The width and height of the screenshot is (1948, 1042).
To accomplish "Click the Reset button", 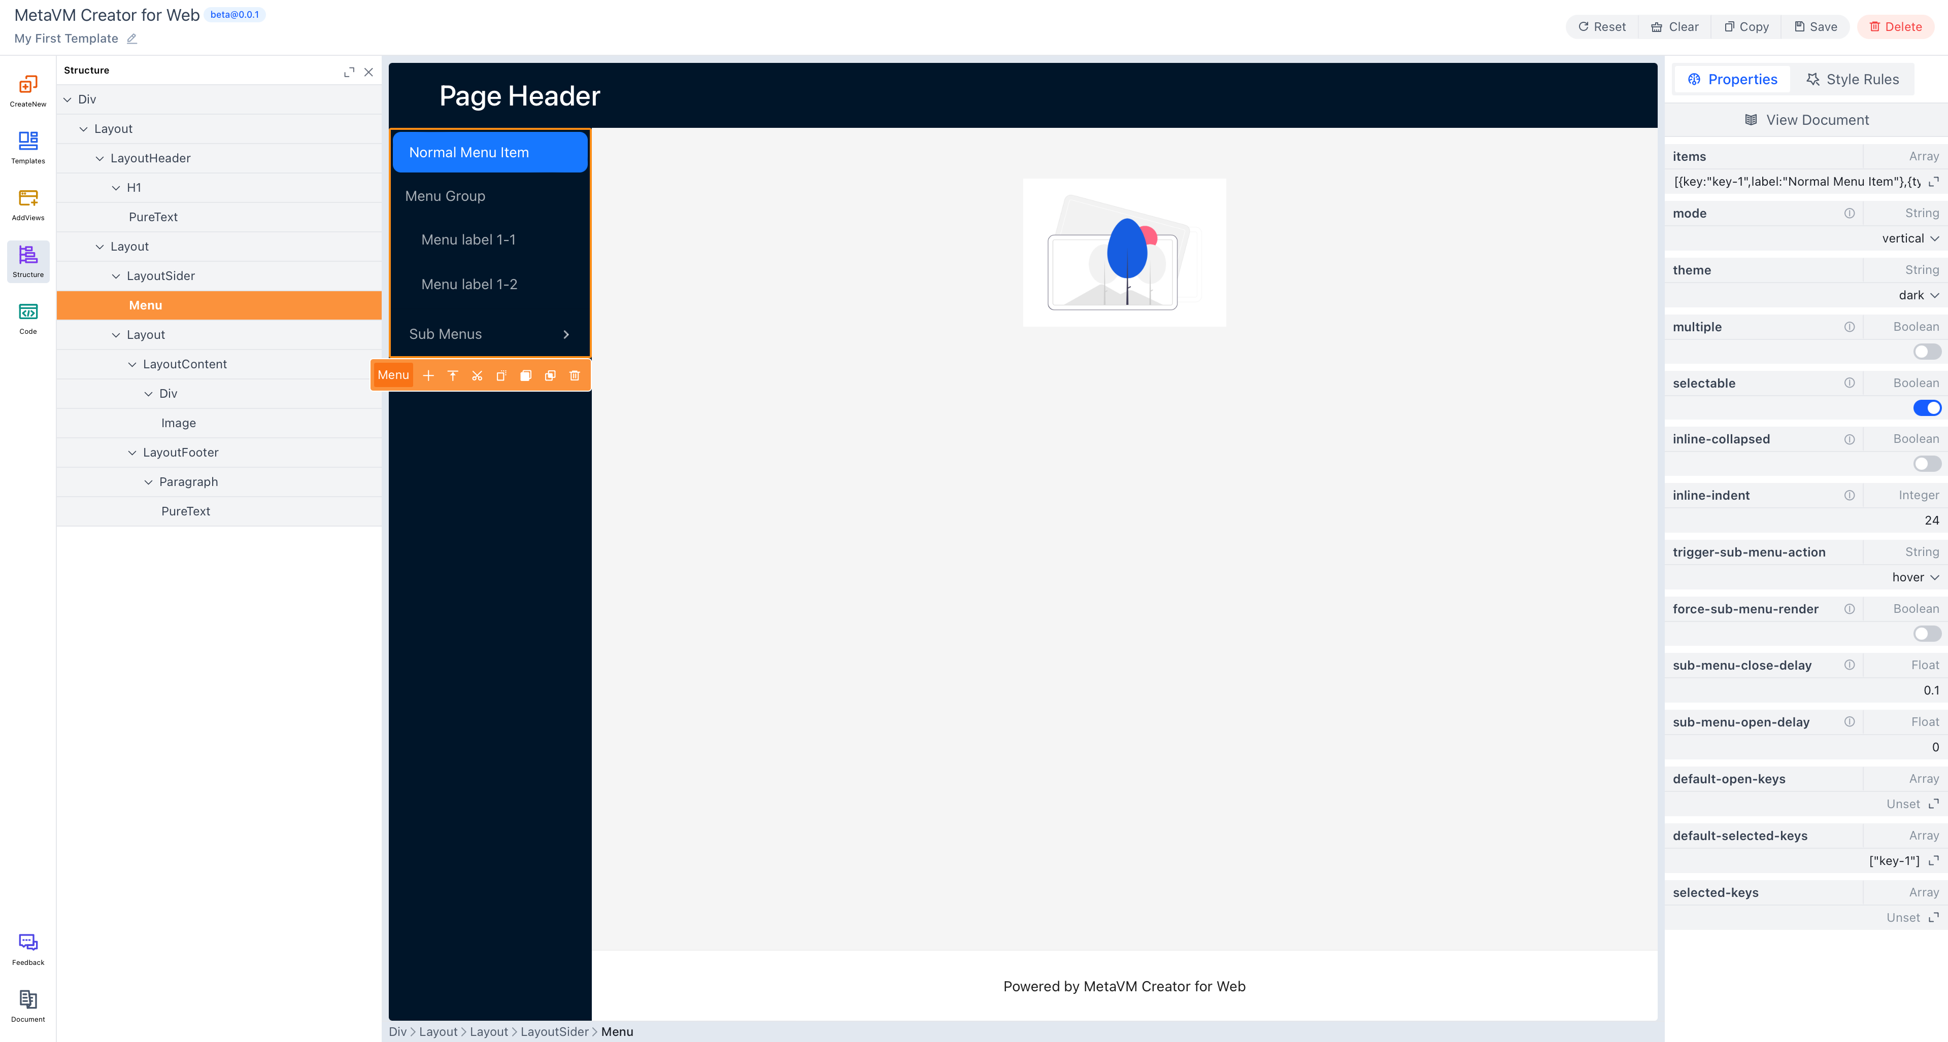I will pyautogui.click(x=1602, y=26).
